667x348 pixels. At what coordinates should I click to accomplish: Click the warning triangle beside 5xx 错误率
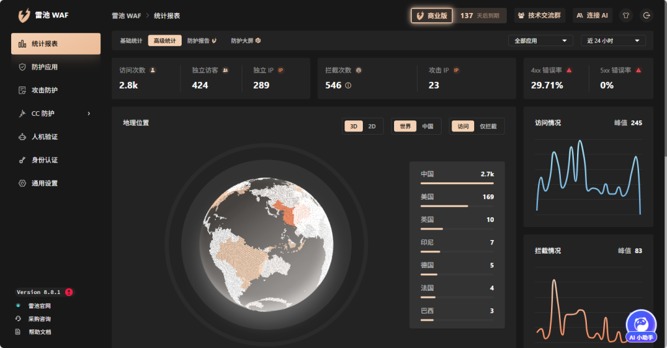(638, 70)
